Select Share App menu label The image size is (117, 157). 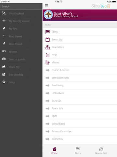click(x=14, y=67)
